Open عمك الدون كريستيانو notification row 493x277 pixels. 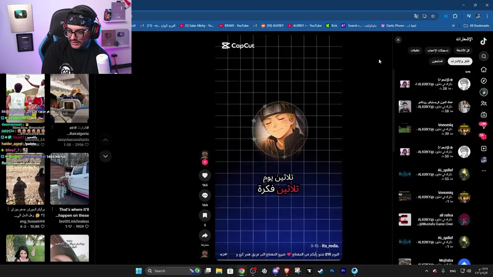[x=434, y=107]
